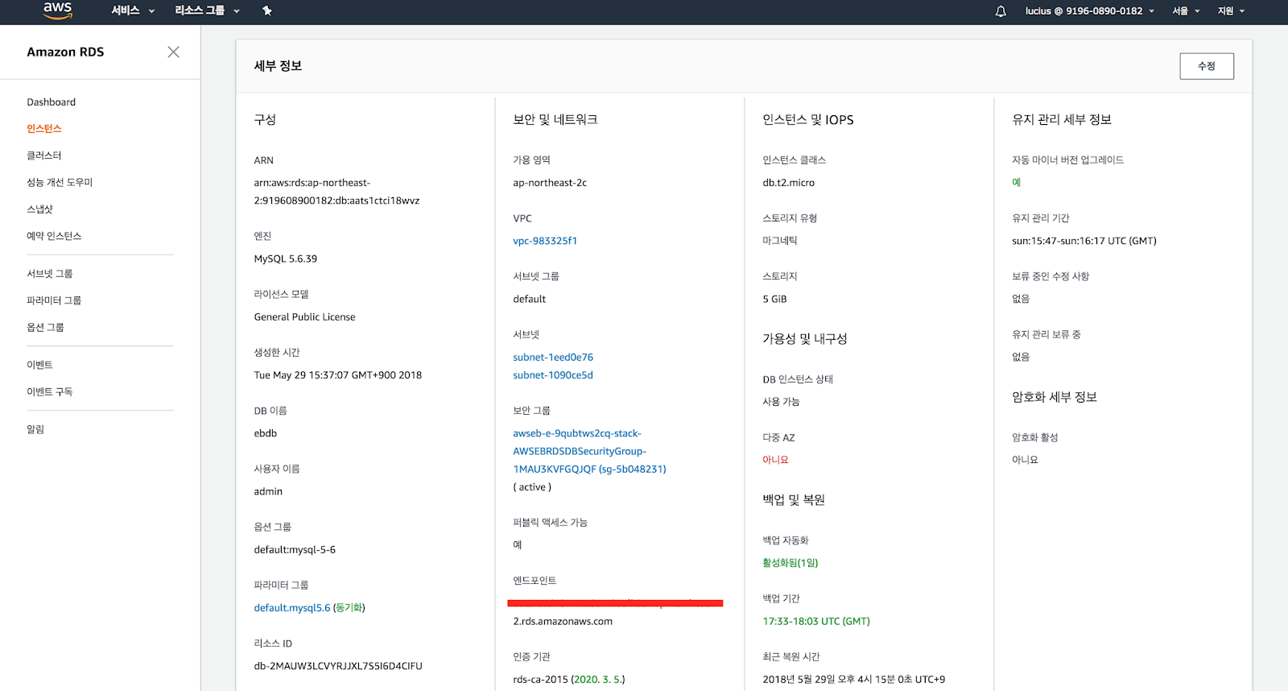Click latest restore time 2018년 5월 29일
The image size is (1288, 691).
[x=854, y=680]
